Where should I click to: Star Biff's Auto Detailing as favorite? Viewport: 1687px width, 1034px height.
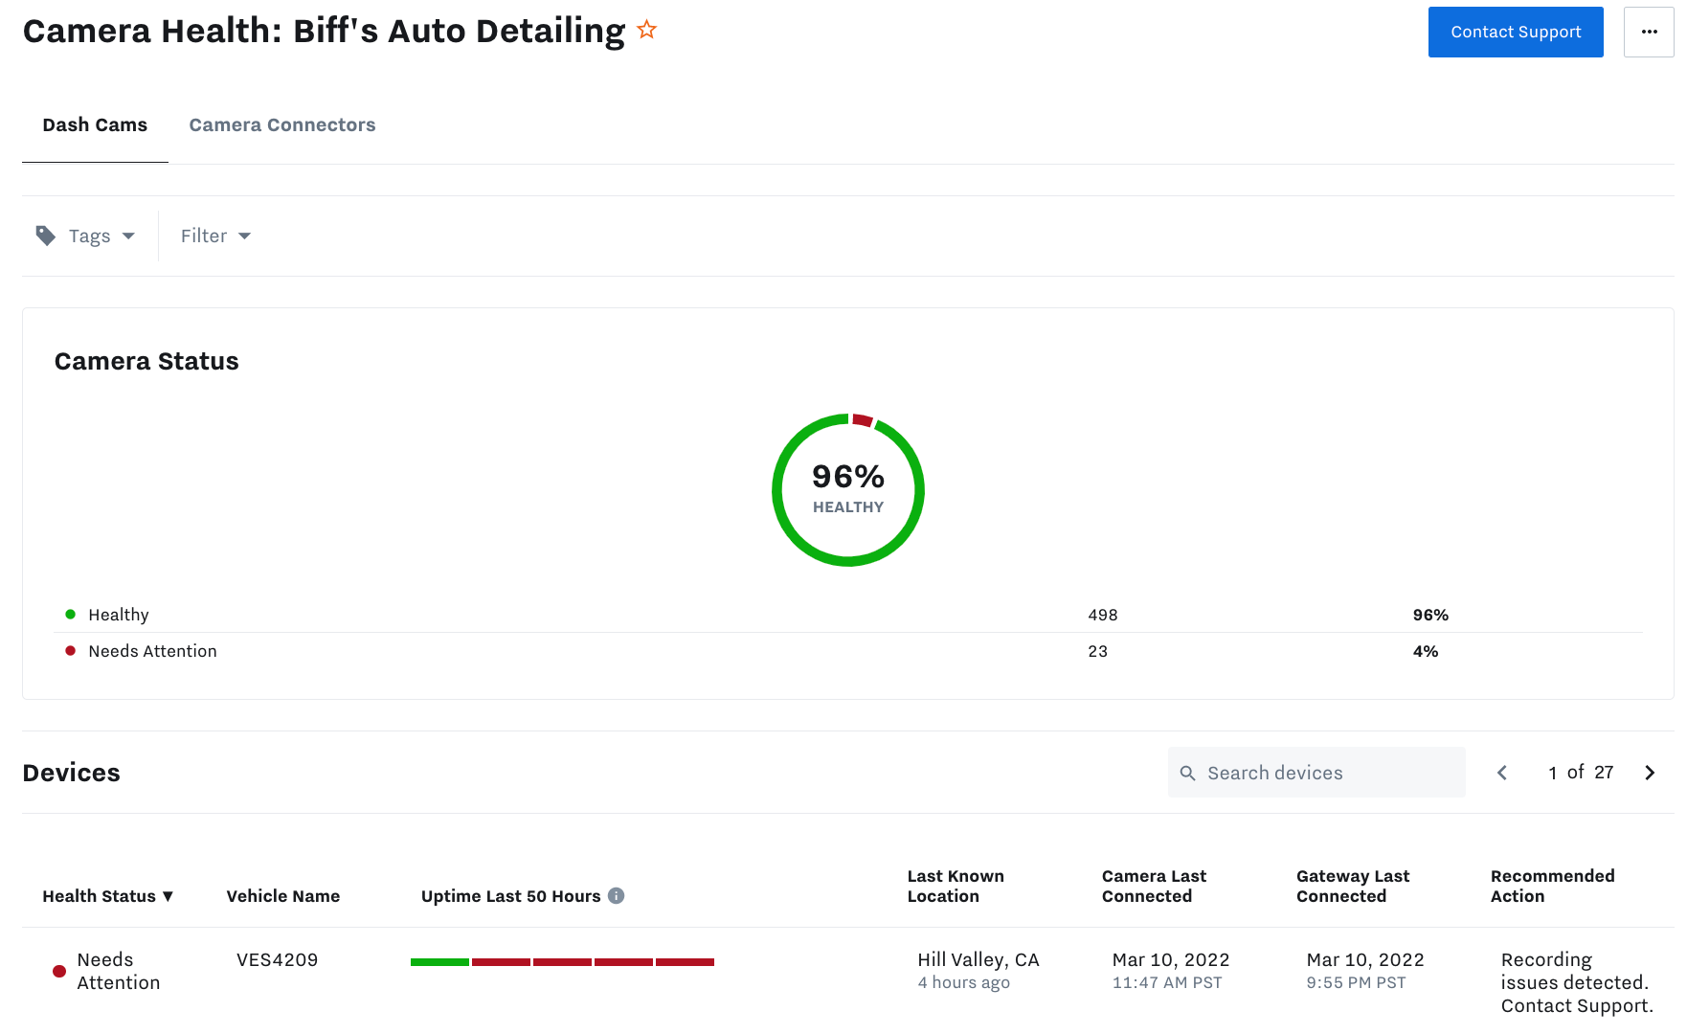pyautogui.click(x=647, y=31)
